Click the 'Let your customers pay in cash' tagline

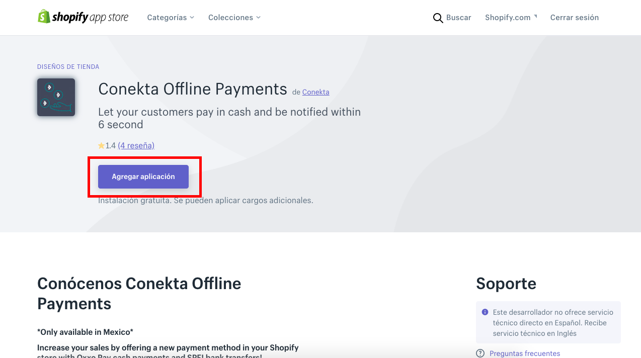click(x=229, y=118)
